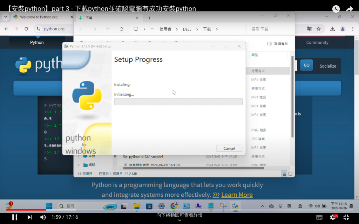
Task: Click the scroll-down chevron for video details
Action: pos(179,220)
